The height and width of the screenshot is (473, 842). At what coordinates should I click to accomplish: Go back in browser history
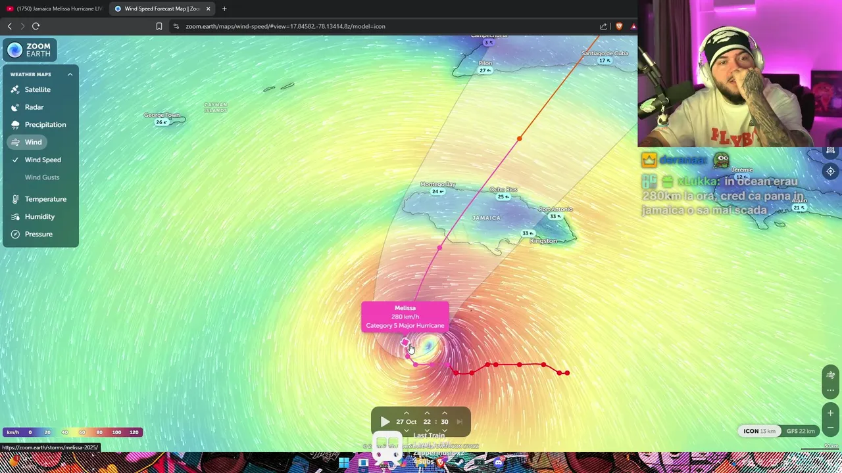click(9, 26)
